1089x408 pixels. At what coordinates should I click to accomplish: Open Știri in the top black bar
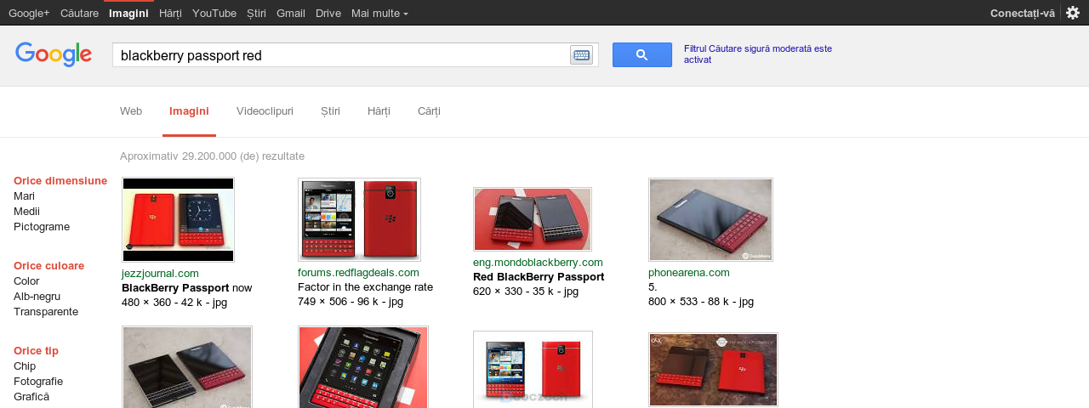click(256, 13)
